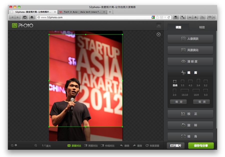Select the 52photo browser tab
The height and width of the screenshot is (157, 225).
click(33, 12)
